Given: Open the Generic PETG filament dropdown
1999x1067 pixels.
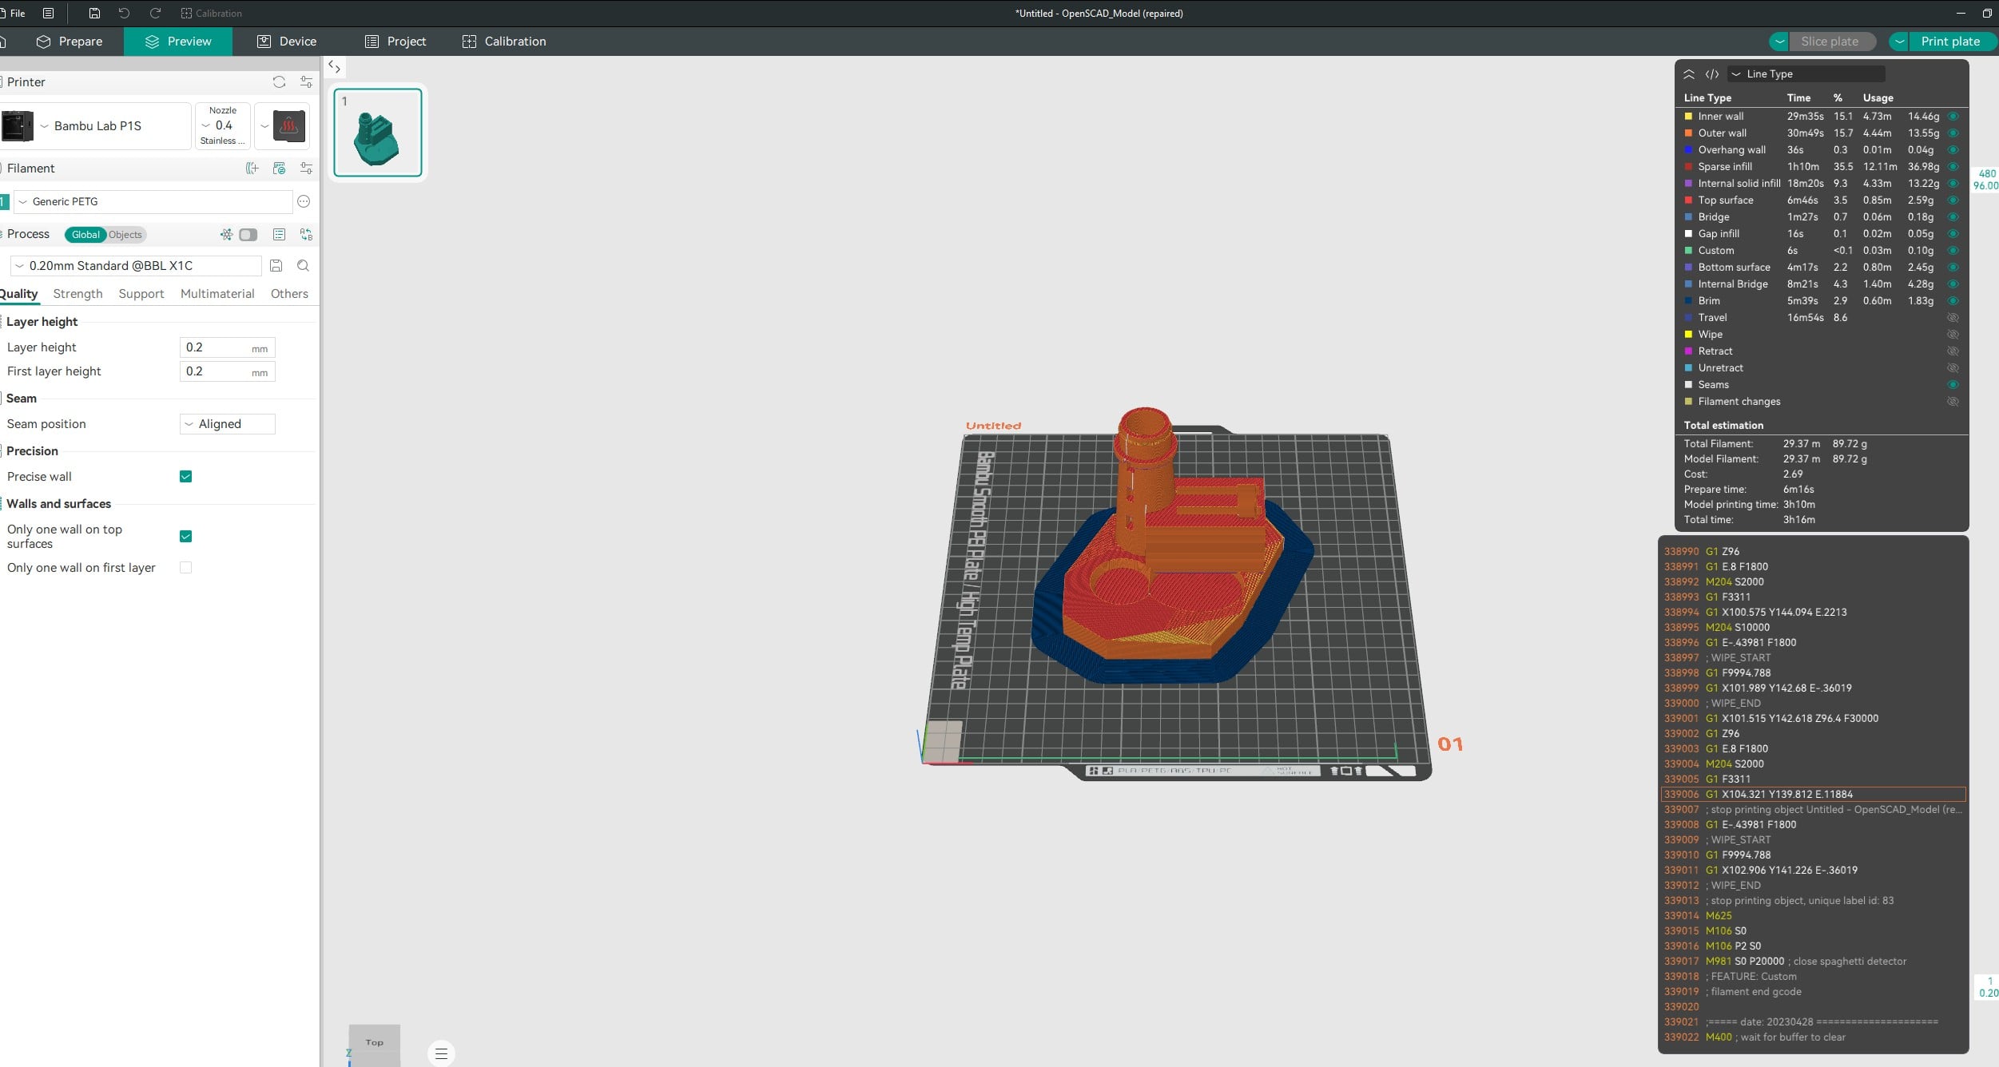Looking at the screenshot, I should coord(153,201).
